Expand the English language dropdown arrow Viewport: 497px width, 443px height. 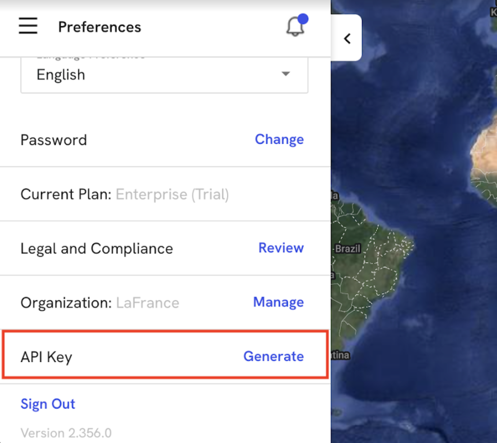pos(286,74)
